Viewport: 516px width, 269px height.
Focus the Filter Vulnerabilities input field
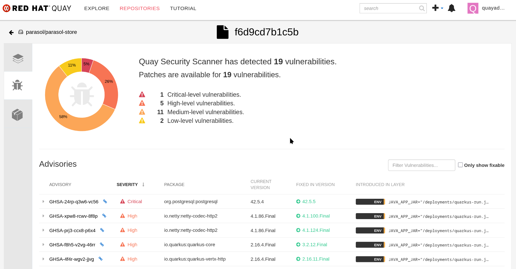click(x=421, y=165)
